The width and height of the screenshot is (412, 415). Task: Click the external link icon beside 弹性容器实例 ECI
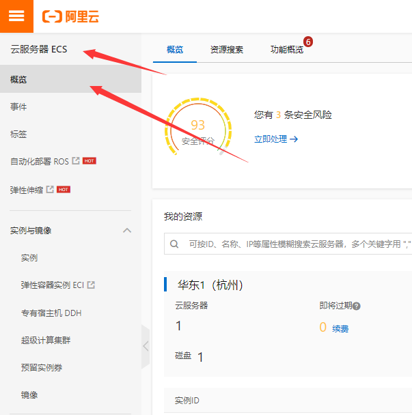coord(91,285)
